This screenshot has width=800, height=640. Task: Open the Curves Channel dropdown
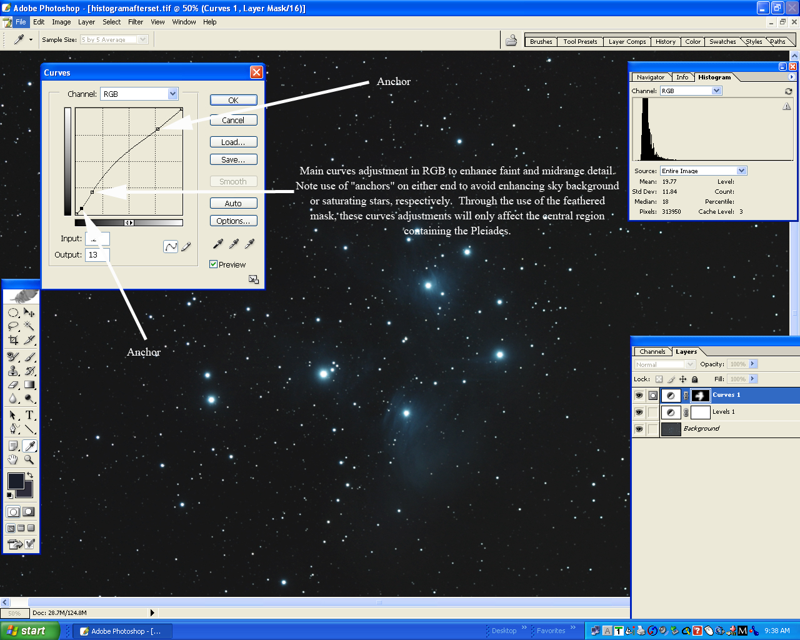172,94
